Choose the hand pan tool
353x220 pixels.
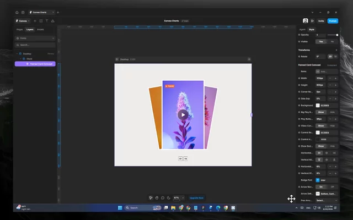(157, 198)
